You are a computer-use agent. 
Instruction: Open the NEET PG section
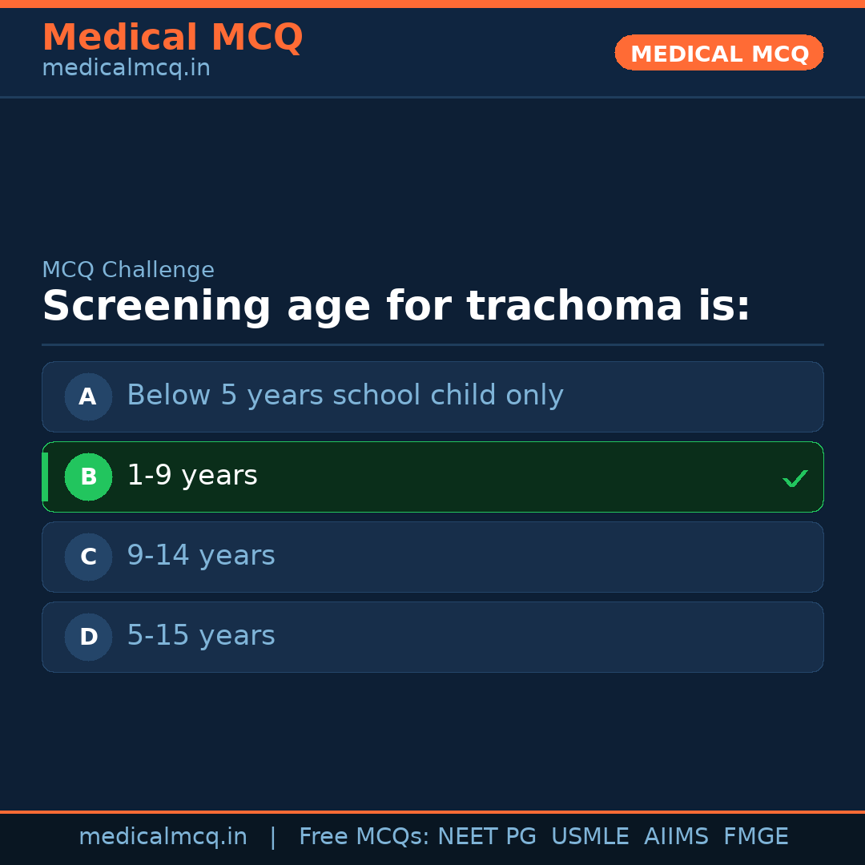click(x=486, y=836)
